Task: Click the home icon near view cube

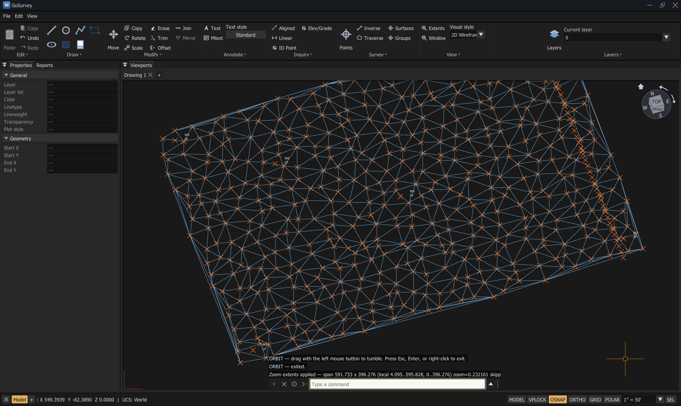Action: pyautogui.click(x=641, y=86)
